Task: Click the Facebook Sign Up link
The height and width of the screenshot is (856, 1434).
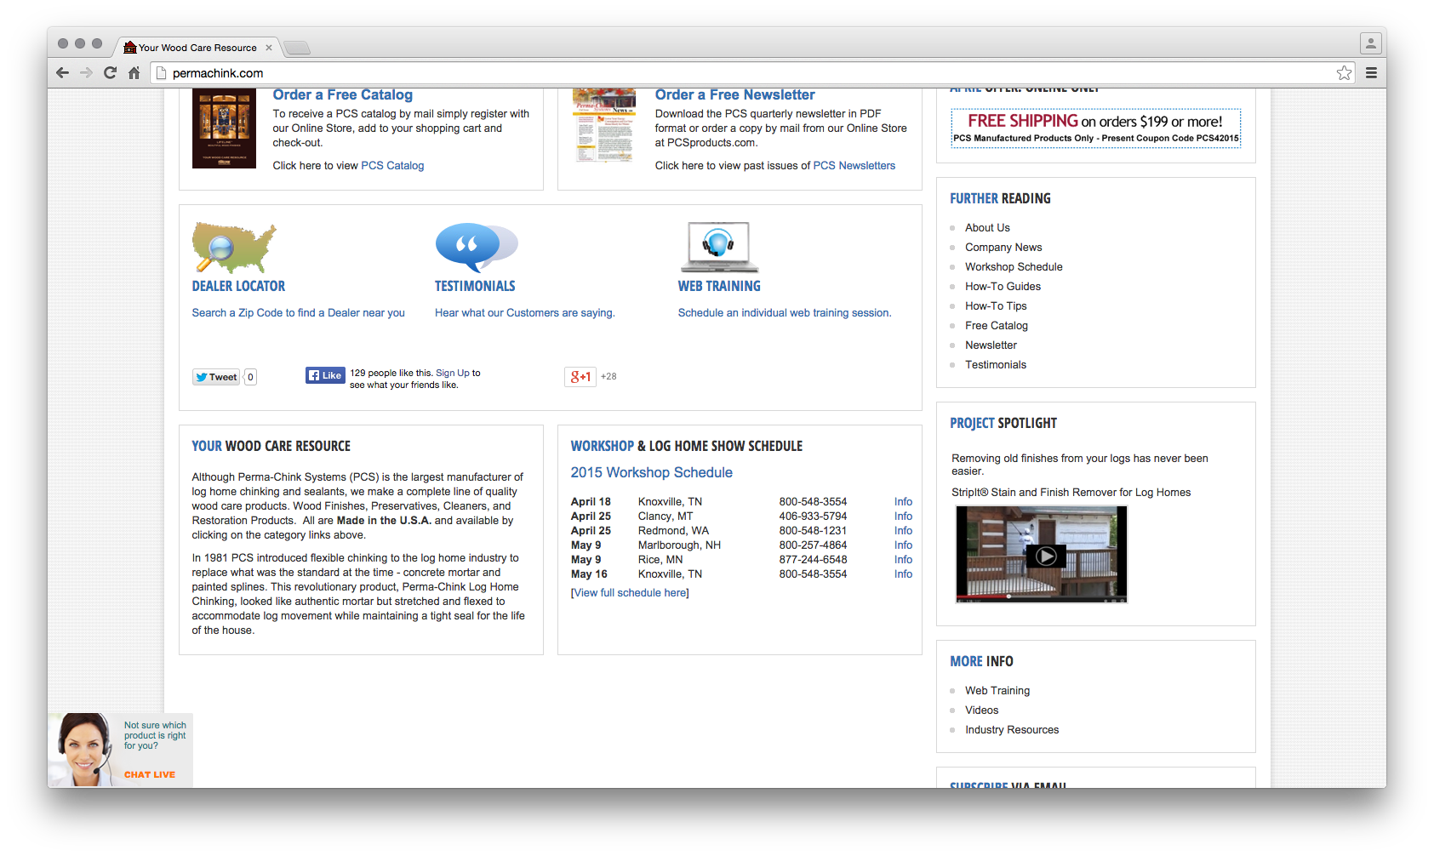Action: (x=453, y=373)
